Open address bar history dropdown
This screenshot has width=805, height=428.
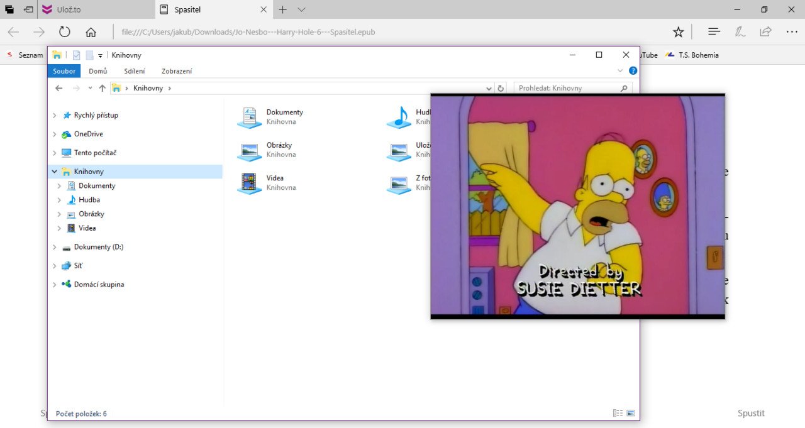489,89
